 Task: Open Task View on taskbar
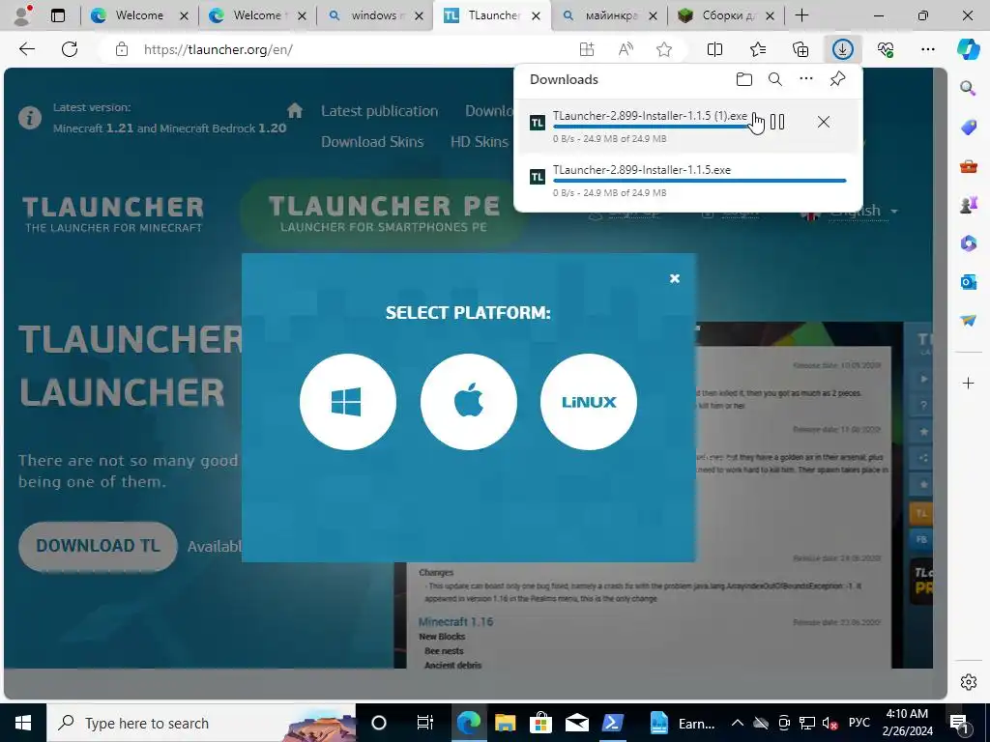click(x=425, y=723)
